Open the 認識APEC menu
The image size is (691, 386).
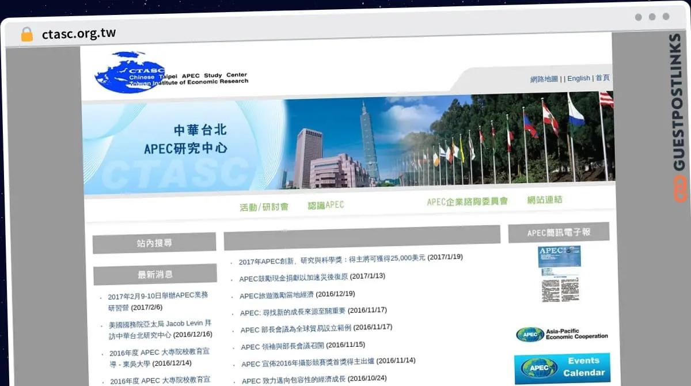click(x=325, y=205)
